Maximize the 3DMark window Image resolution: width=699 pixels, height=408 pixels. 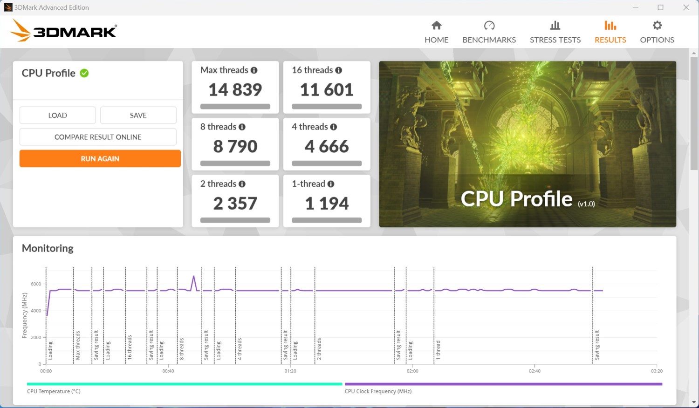660,7
